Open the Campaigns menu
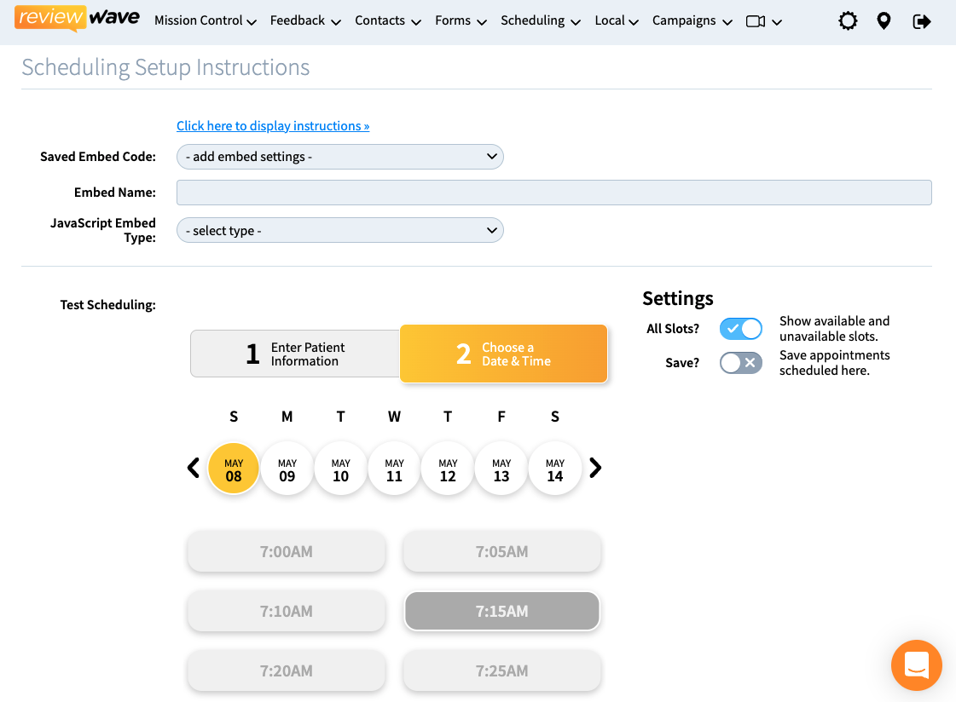Image resolution: width=956 pixels, height=702 pixels. coord(692,21)
